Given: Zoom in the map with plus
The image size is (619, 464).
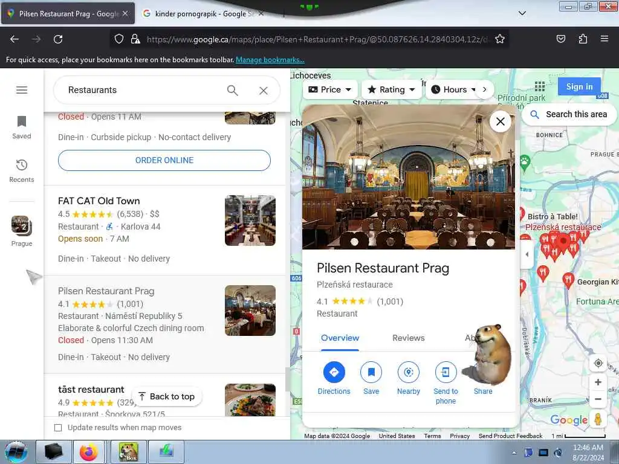Looking at the screenshot, I should [598, 382].
